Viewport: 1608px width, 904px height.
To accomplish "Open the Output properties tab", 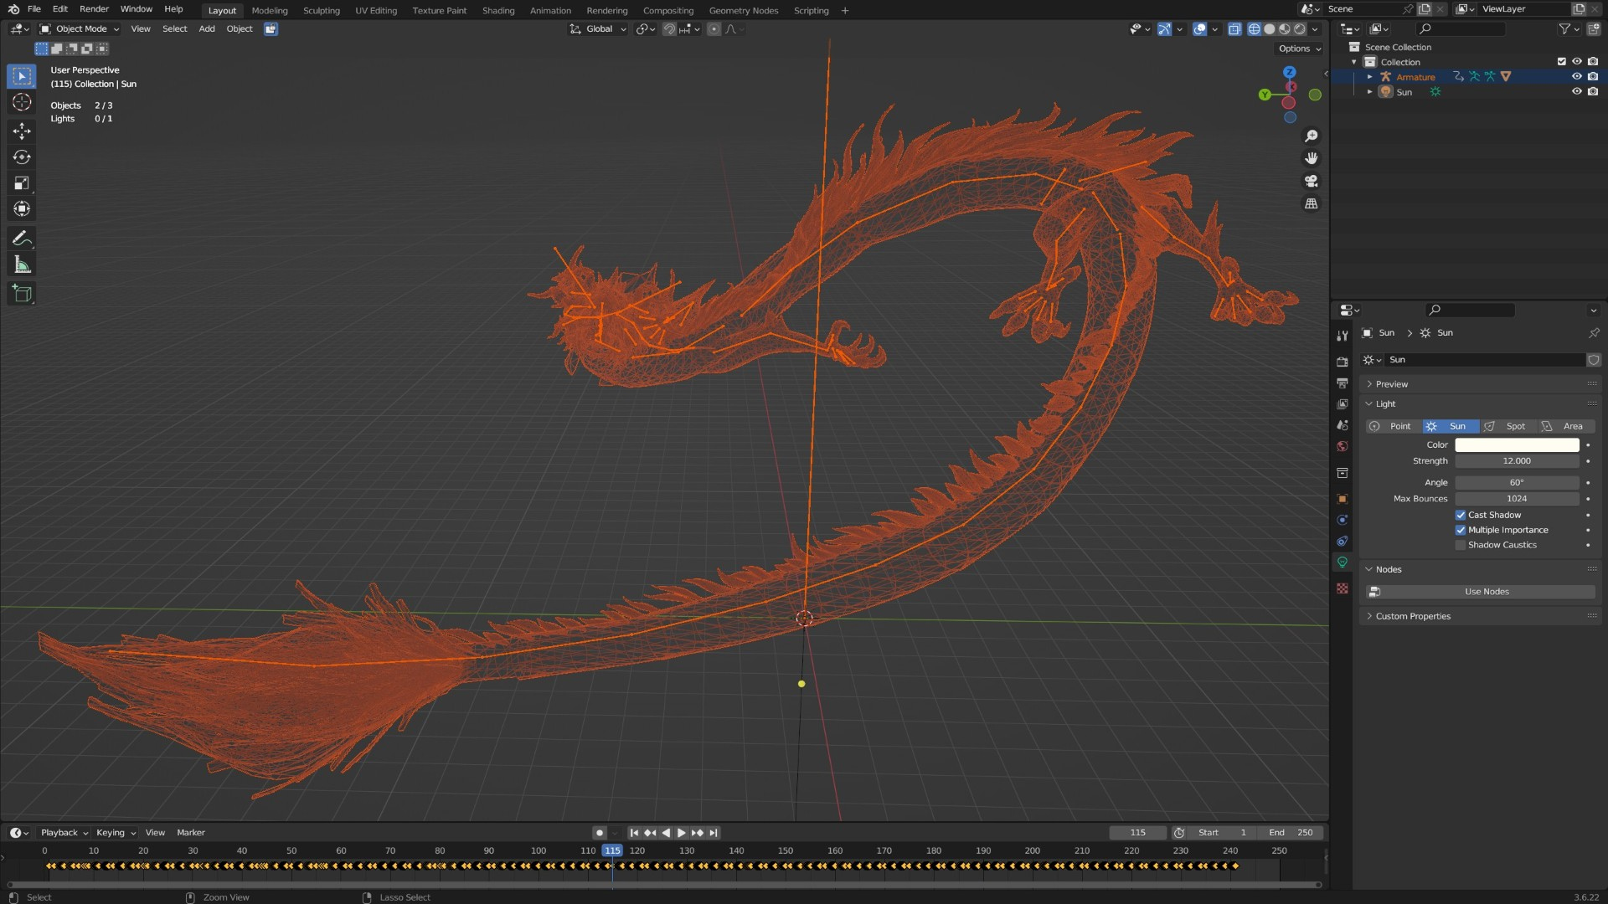I will pos(1343,383).
